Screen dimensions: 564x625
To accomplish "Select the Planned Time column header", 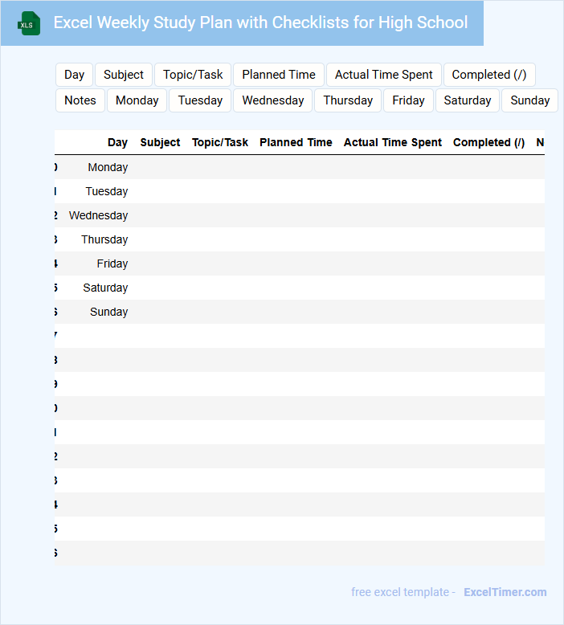I will point(296,142).
